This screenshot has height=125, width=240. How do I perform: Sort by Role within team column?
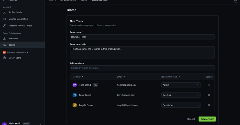[x=170, y=77]
